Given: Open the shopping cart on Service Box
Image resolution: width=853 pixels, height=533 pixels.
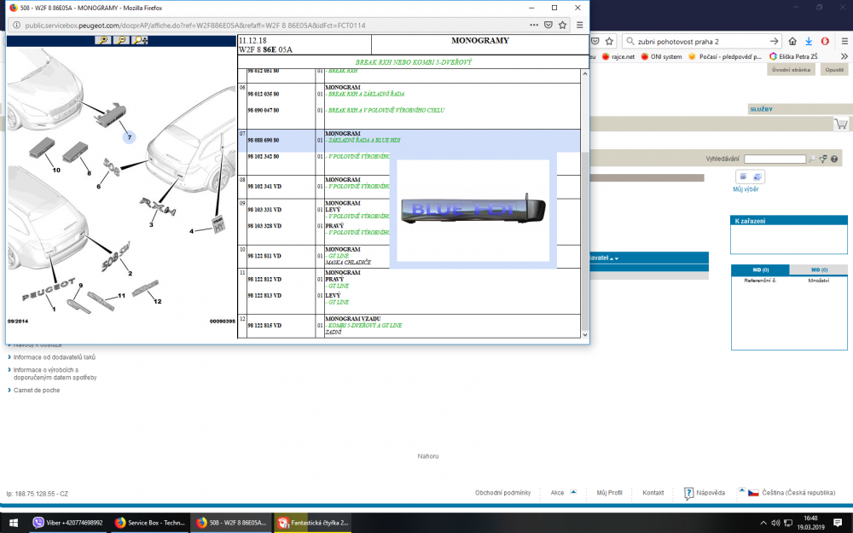Looking at the screenshot, I should (841, 125).
